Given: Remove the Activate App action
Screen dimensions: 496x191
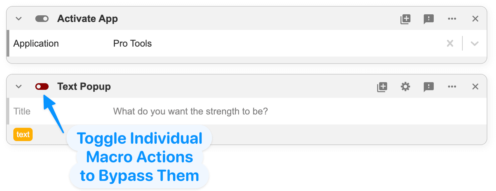Looking at the screenshot, I should click(x=475, y=19).
